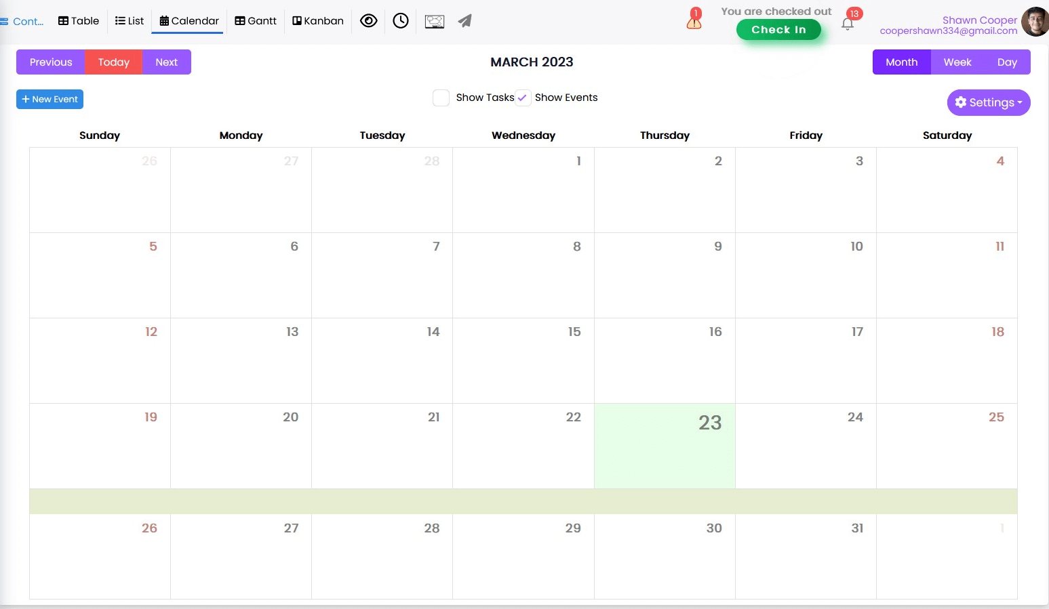Screen dimensions: 1049x609
Task: Click the New Event button
Action: [x=50, y=100]
